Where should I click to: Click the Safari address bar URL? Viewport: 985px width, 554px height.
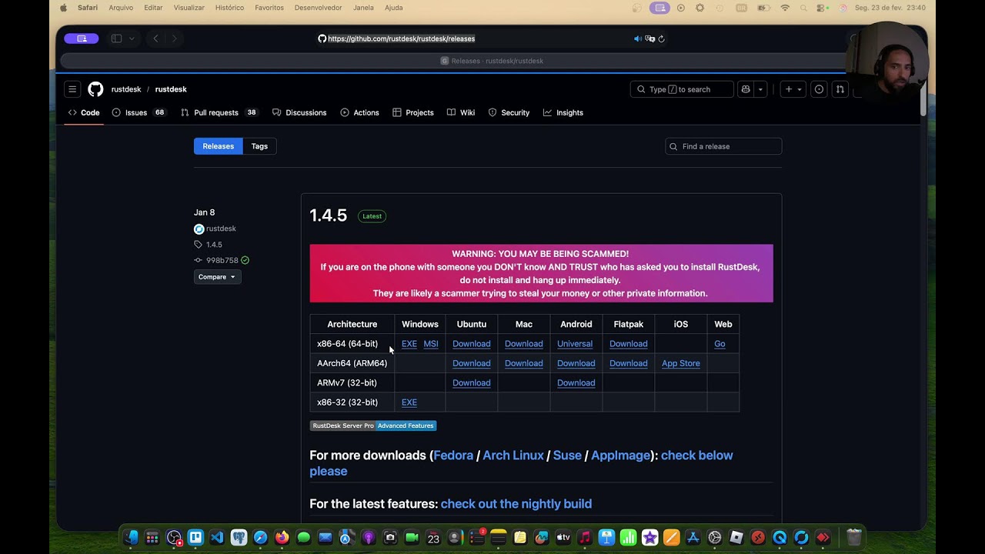click(402, 38)
